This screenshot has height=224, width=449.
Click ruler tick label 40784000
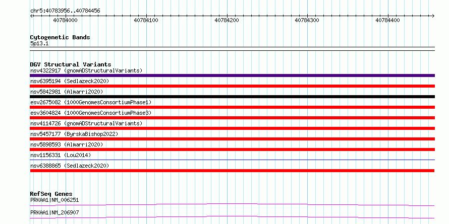(65, 20)
